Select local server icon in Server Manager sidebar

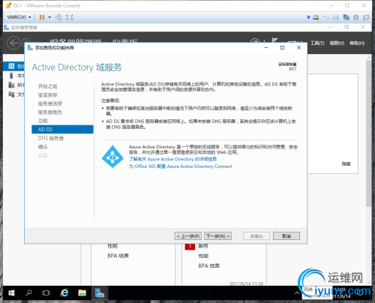[11, 76]
